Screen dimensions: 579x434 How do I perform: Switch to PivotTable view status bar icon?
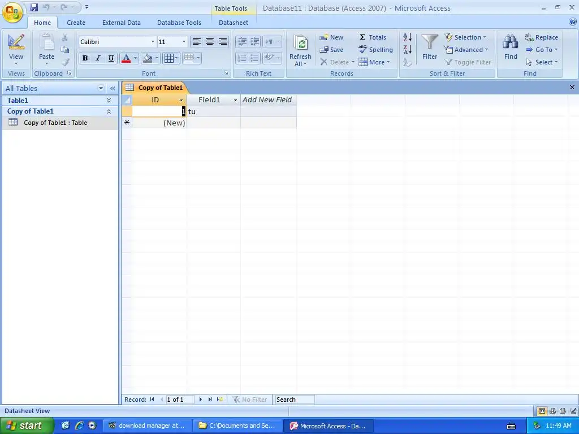(x=552, y=411)
